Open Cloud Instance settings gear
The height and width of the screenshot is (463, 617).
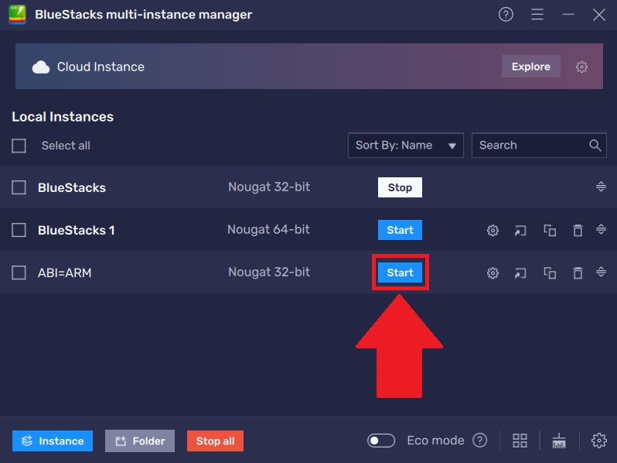pos(581,67)
